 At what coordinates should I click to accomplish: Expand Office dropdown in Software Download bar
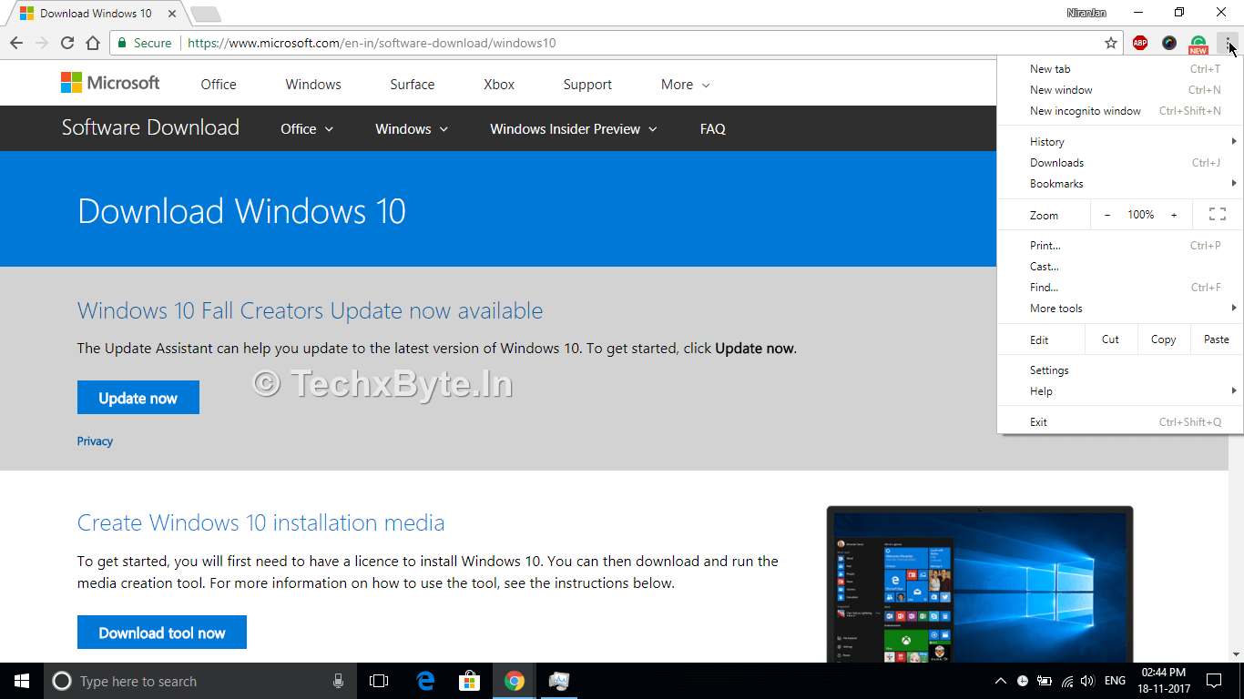coord(307,129)
